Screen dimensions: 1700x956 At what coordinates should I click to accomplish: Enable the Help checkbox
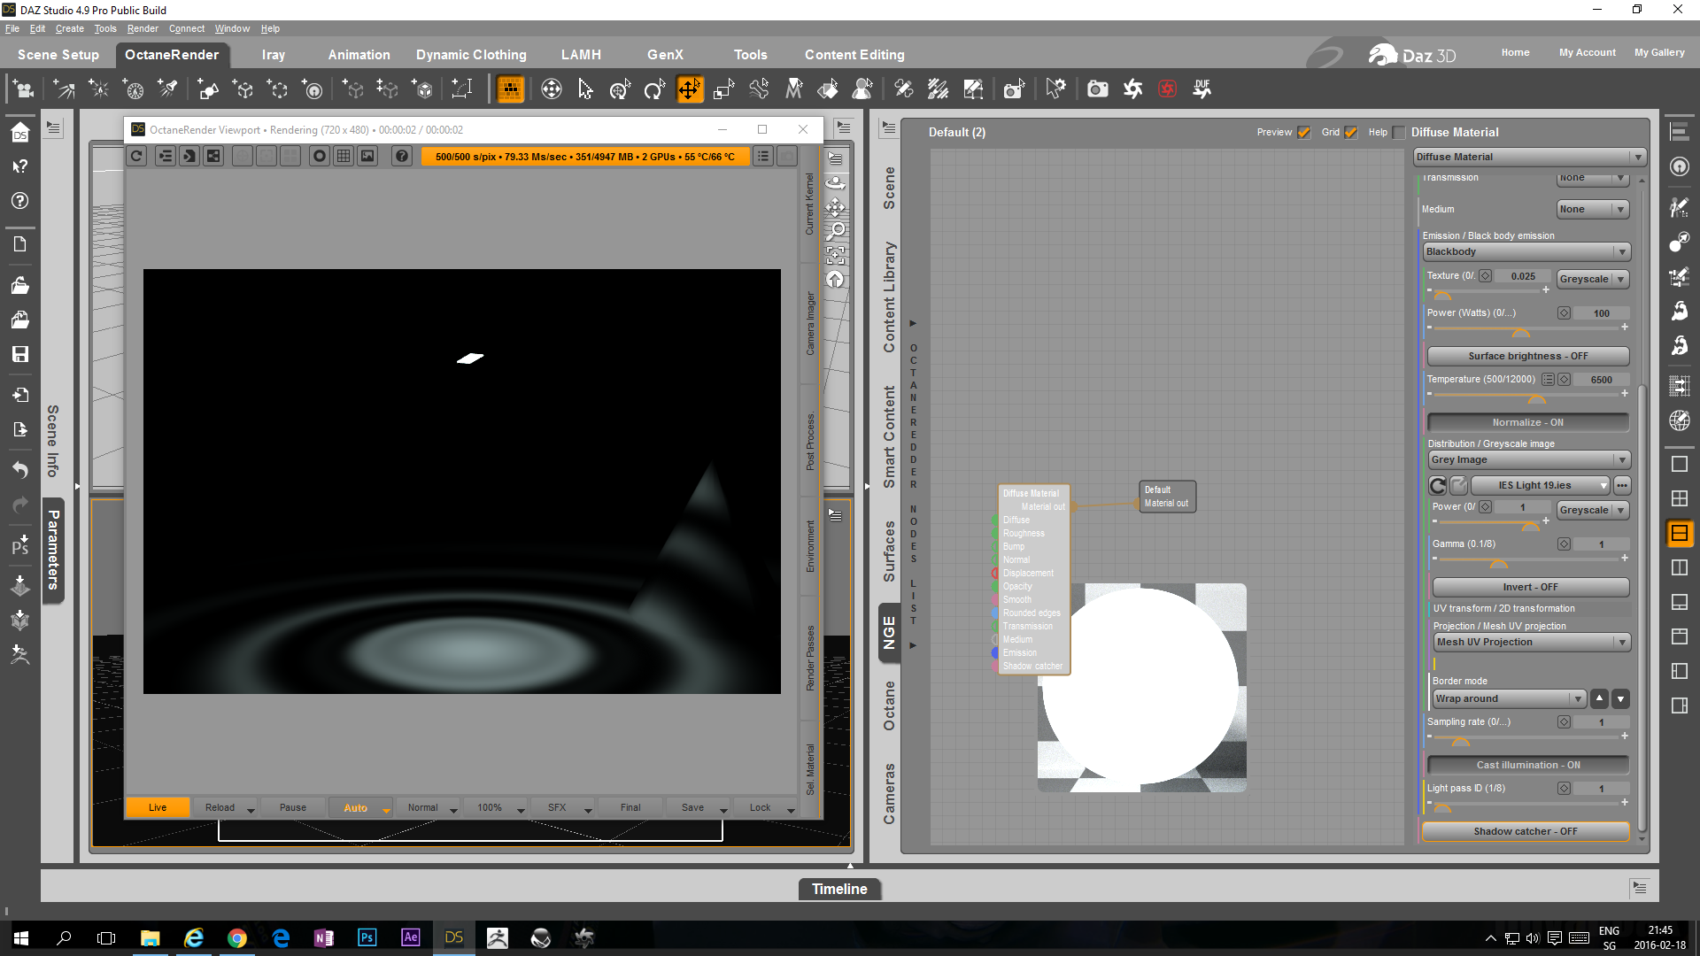tap(1399, 133)
